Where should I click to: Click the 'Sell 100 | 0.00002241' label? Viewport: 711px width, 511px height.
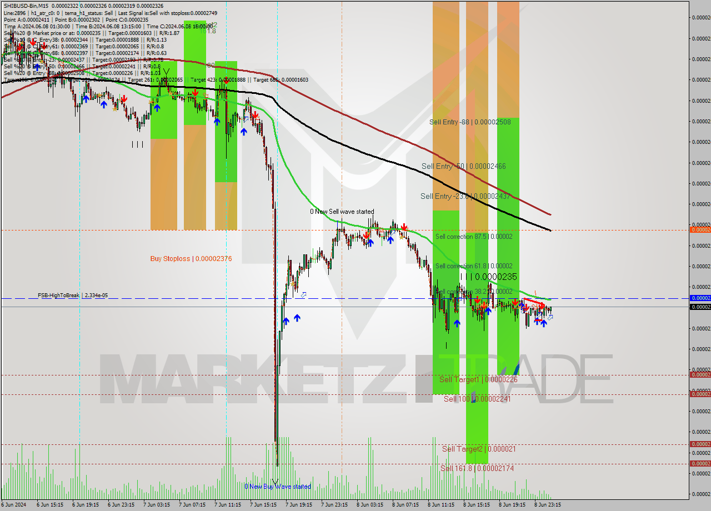[x=477, y=399]
